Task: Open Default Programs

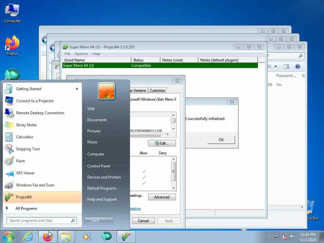Action: [x=102, y=188]
